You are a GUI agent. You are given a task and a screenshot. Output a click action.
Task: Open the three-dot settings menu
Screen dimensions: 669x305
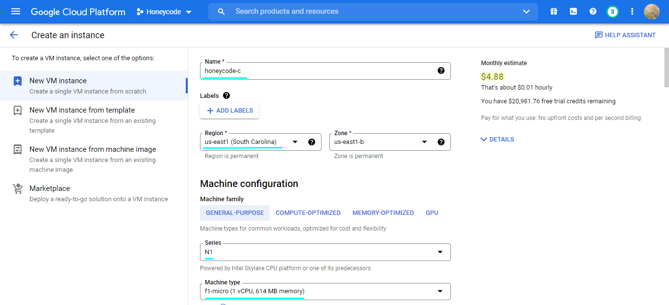[632, 11]
